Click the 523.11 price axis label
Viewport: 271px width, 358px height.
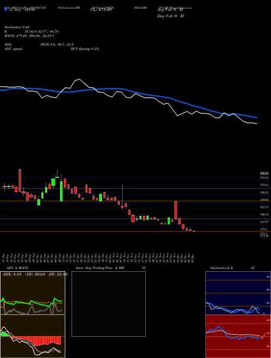tap(264, 207)
